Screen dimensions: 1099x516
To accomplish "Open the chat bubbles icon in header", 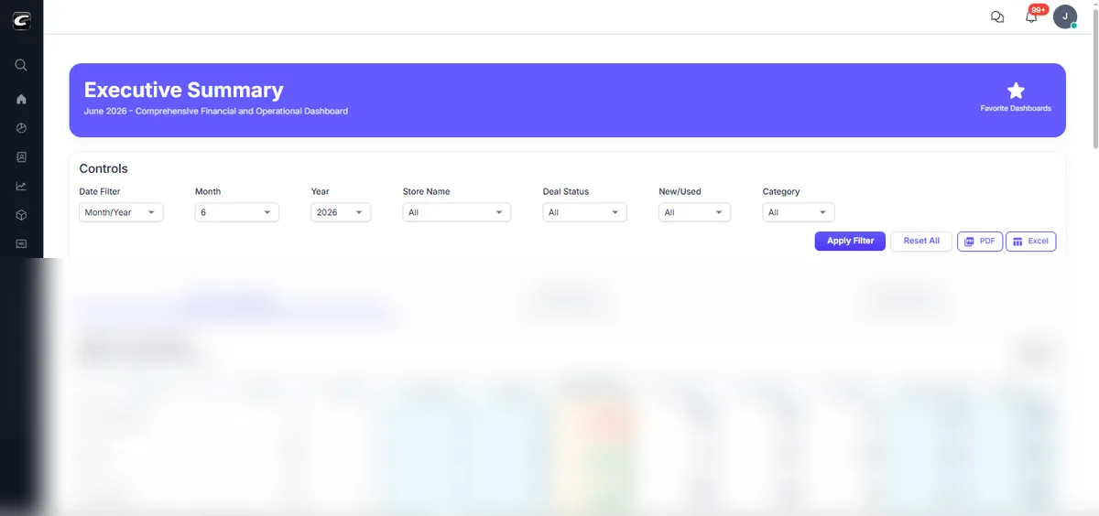I will pos(997,16).
